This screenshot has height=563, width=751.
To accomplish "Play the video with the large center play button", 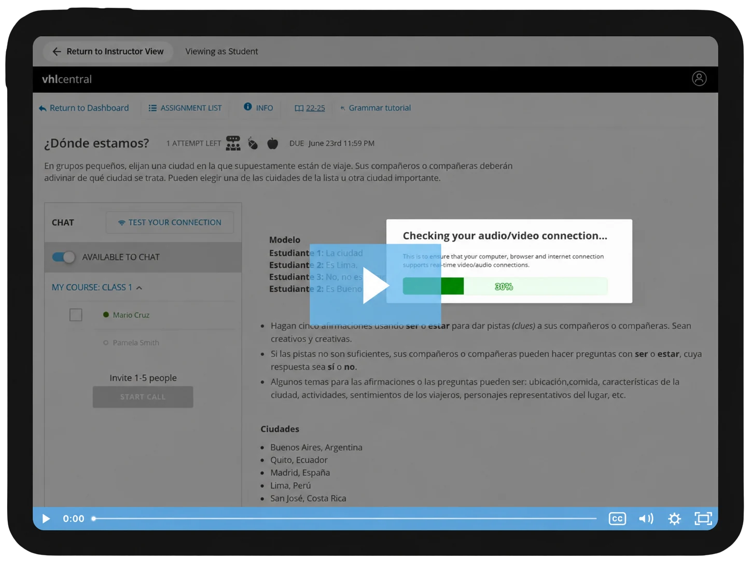I will (375, 285).
